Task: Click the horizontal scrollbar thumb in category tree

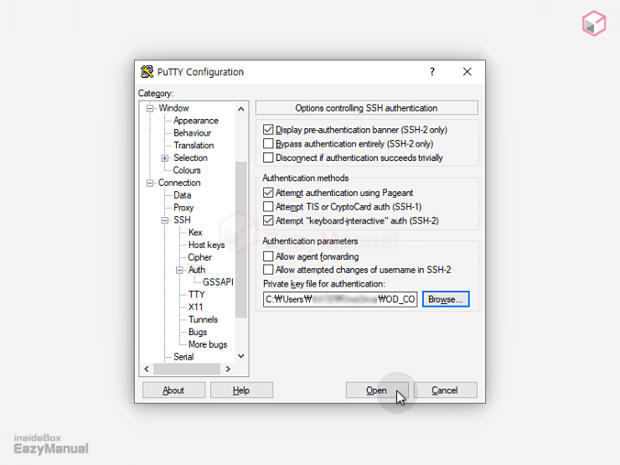Action: 187,369
